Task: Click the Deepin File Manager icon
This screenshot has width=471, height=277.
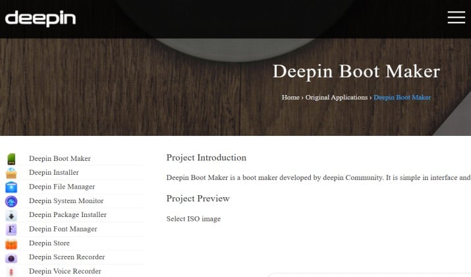Action: tap(11, 187)
